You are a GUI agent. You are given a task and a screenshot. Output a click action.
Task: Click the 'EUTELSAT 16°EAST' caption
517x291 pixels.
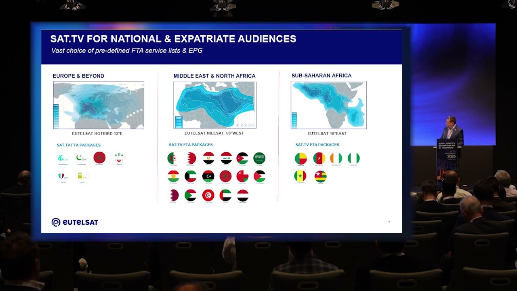pyautogui.click(x=327, y=133)
